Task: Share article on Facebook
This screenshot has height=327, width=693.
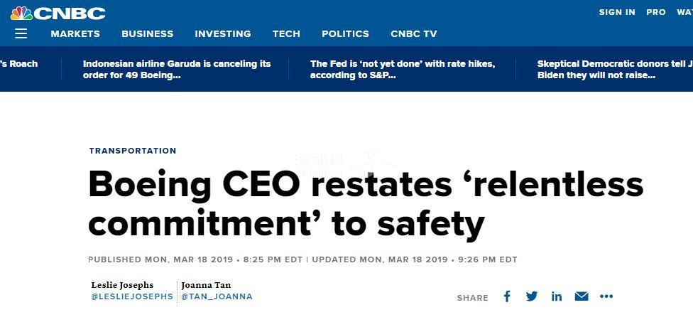Action: tap(507, 296)
